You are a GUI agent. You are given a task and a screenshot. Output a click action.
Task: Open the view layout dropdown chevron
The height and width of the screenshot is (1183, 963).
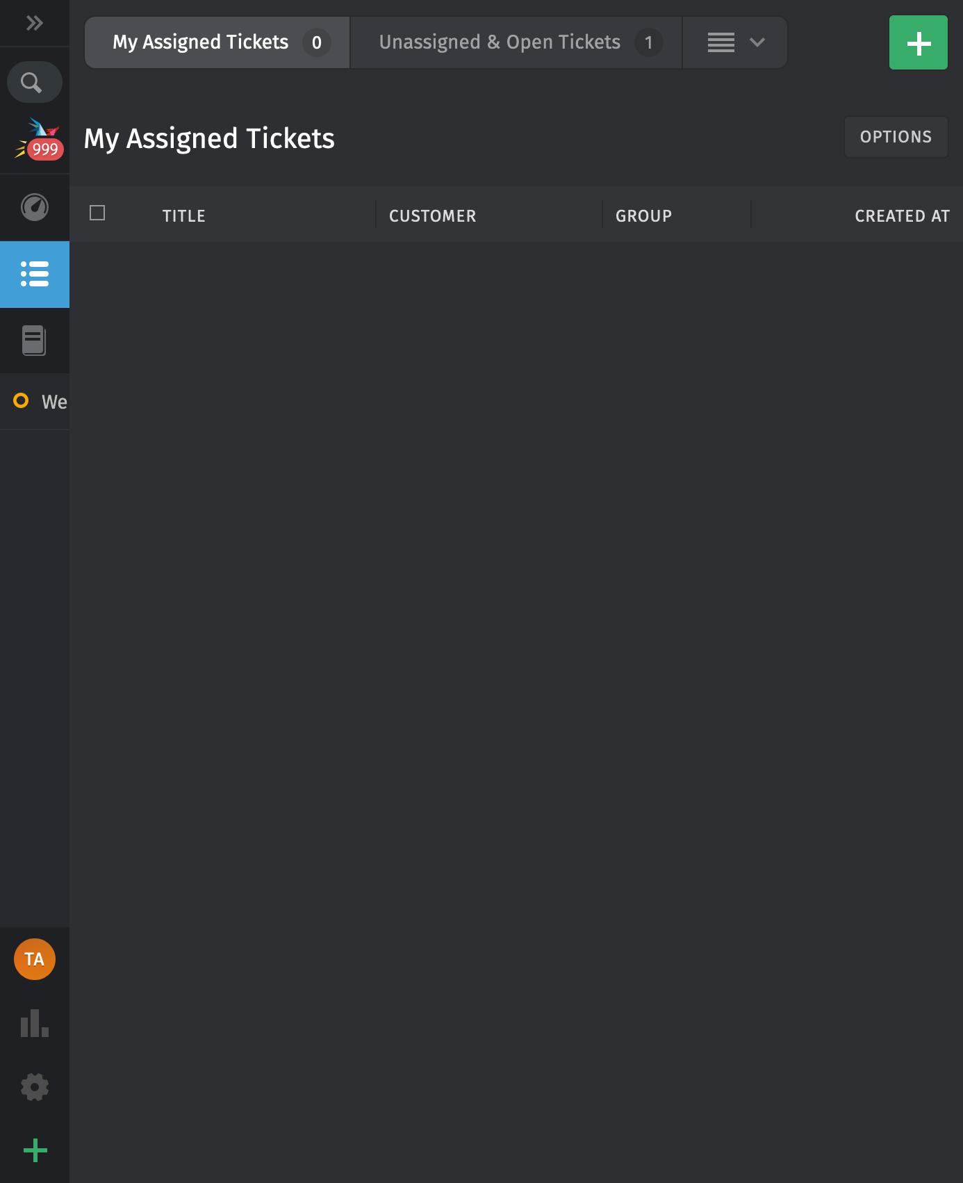pyautogui.click(x=756, y=42)
